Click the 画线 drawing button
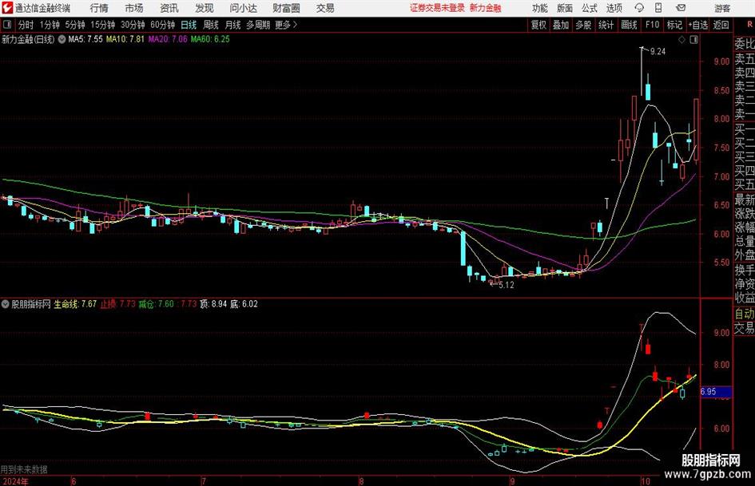 (x=630, y=25)
